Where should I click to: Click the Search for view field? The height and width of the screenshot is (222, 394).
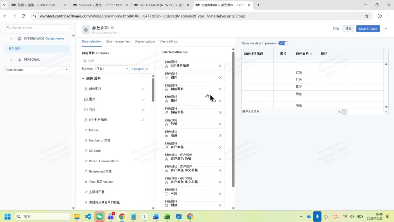(37, 28)
